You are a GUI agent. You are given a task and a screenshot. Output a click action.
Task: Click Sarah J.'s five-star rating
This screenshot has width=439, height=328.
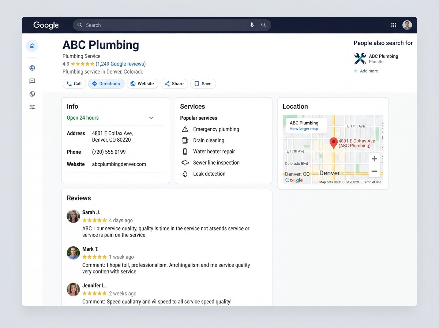(x=95, y=220)
